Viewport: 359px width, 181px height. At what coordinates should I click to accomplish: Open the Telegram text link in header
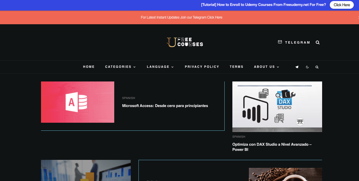297,43
